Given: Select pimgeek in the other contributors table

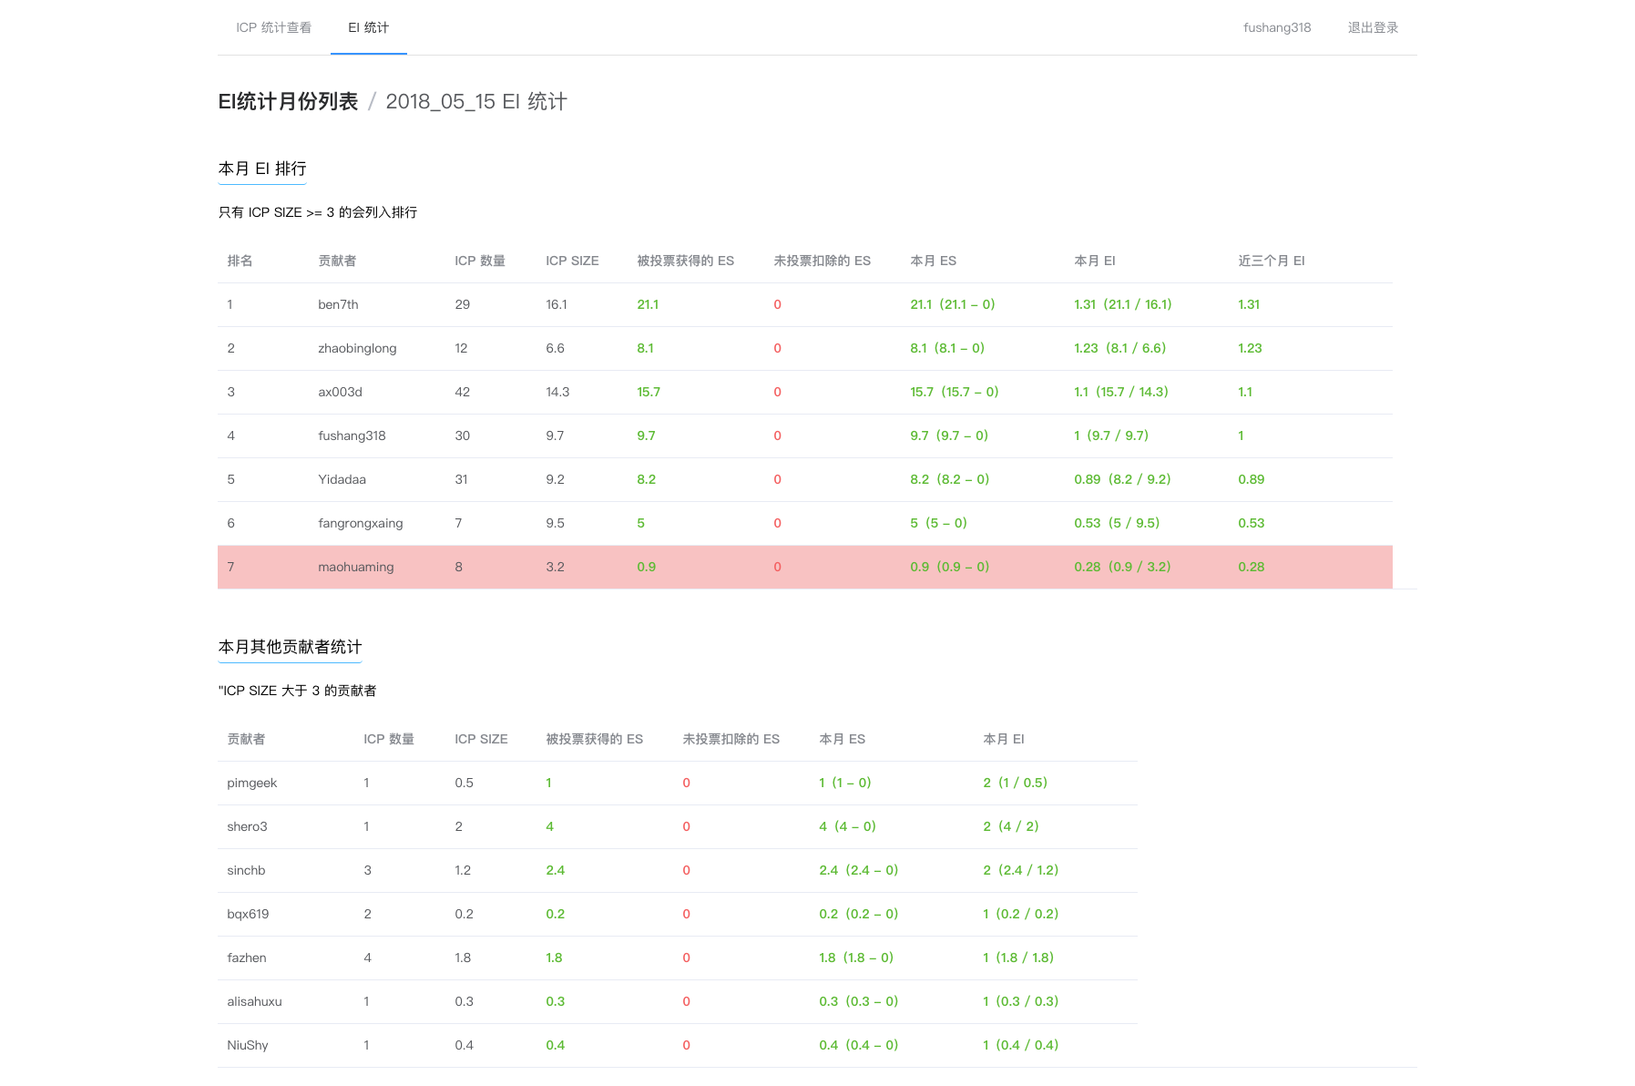Looking at the screenshot, I should 252,783.
